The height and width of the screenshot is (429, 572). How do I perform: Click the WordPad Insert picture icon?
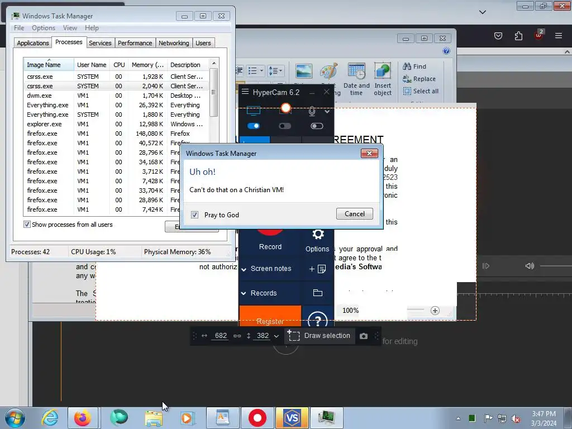304,71
